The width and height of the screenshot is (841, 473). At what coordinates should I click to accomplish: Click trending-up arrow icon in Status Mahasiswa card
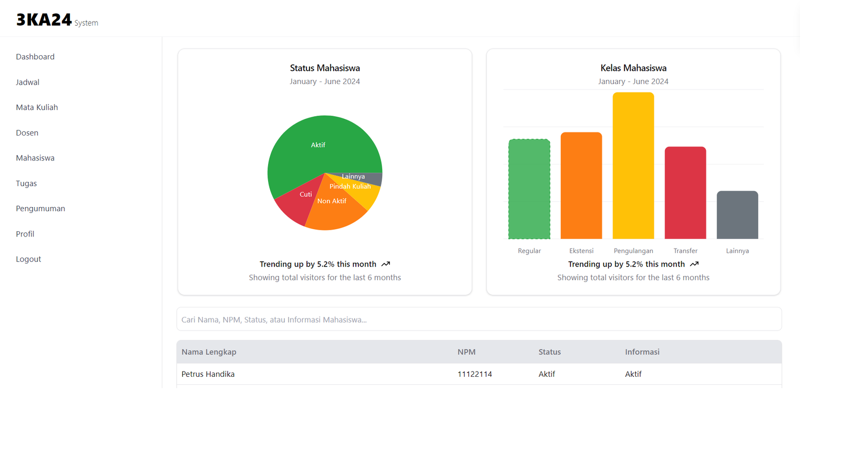(386, 264)
